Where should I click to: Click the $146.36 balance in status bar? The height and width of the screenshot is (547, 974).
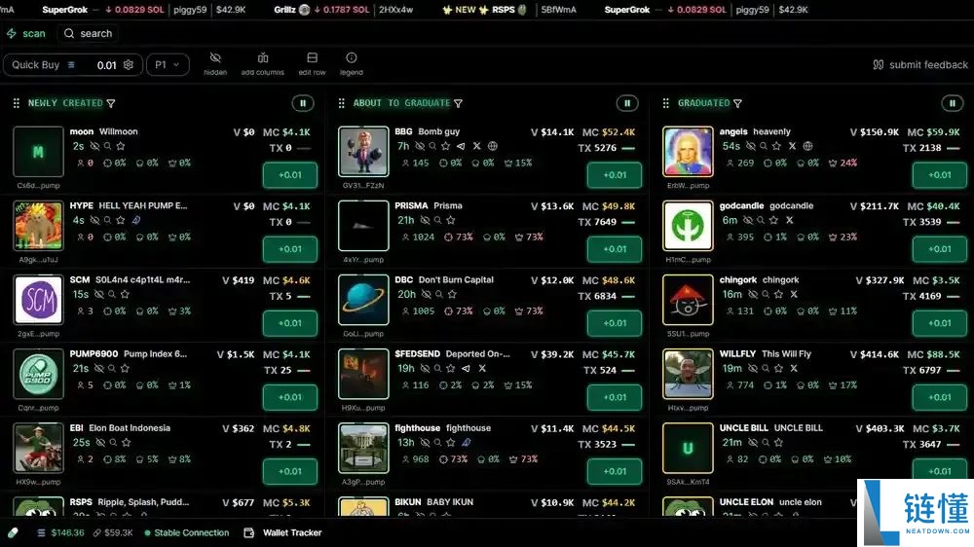click(60, 532)
